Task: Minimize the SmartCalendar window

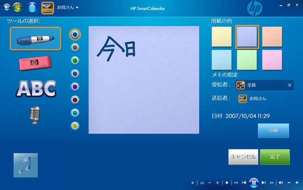Action: [x=281, y=6]
